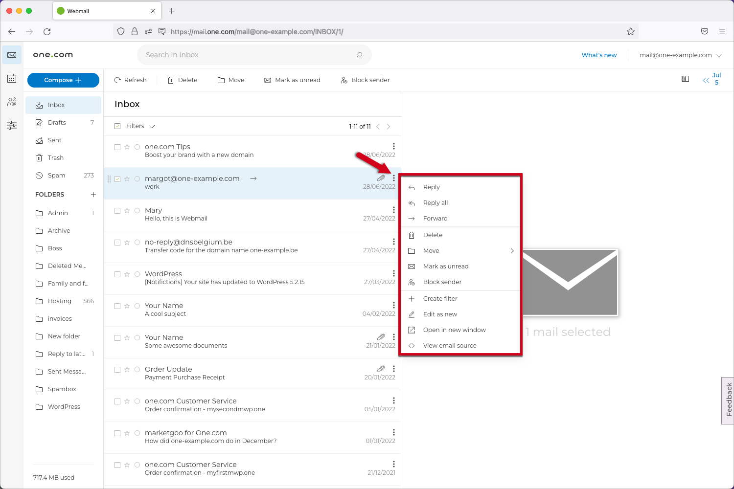Open the Contacts panel from the sidebar
734x489 pixels.
coord(11,102)
